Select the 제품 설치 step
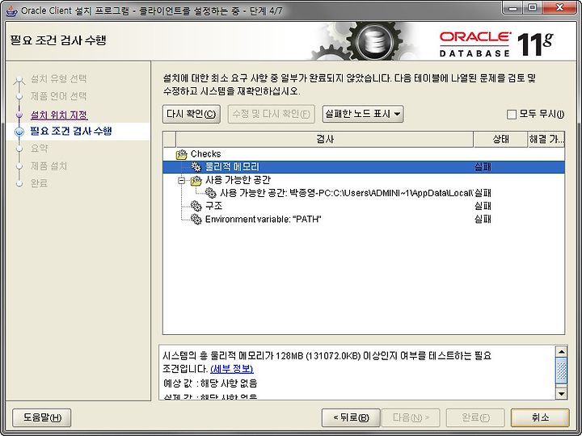The height and width of the screenshot is (436, 582). pyautogui.click(x=48, y=166)
